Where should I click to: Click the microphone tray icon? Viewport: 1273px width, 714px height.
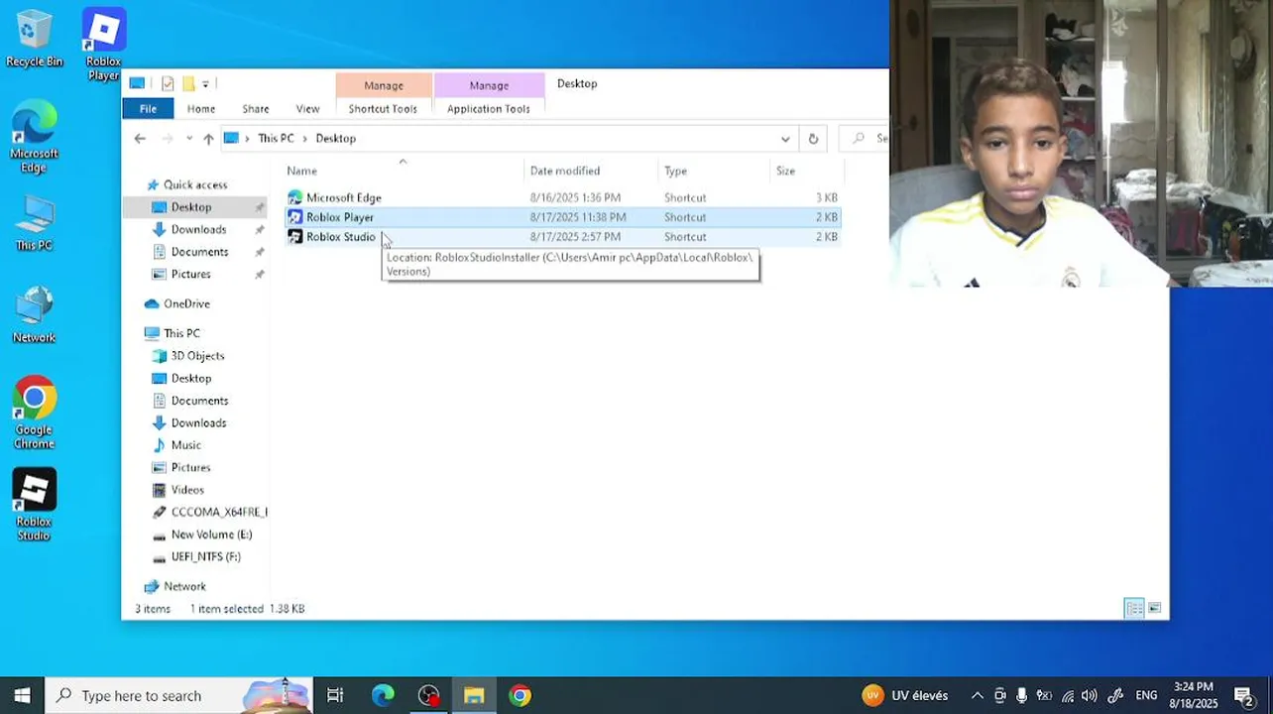(x=1022, y=696)
